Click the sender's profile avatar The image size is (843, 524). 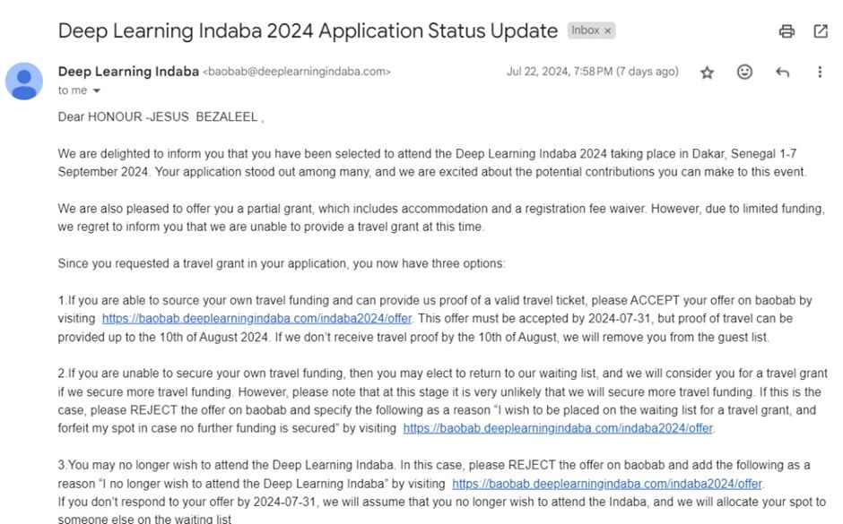coord(24,82)
